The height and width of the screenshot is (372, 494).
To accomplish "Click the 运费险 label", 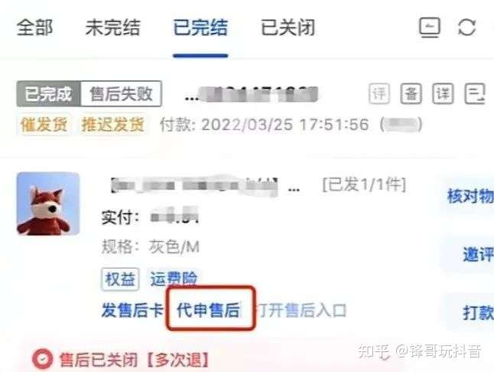I will (174, 279).
